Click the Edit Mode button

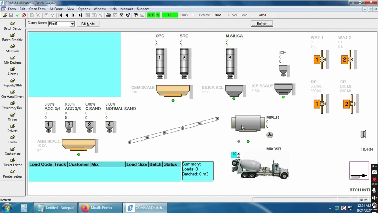[x=88, y=24]
